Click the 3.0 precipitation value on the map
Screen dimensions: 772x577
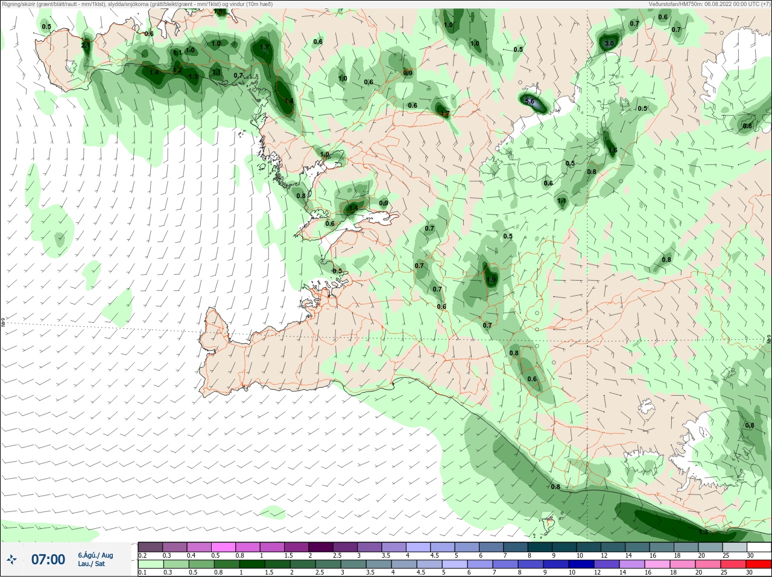pos(609,43)
